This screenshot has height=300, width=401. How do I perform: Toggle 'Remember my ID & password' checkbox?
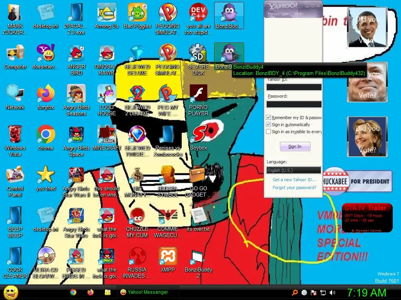[268, 117]
